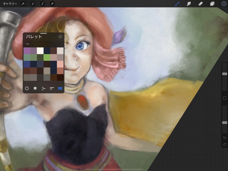Screen dimensions: 228x171
Task: Select the Brush paint tool
Action: click(177, 4)
